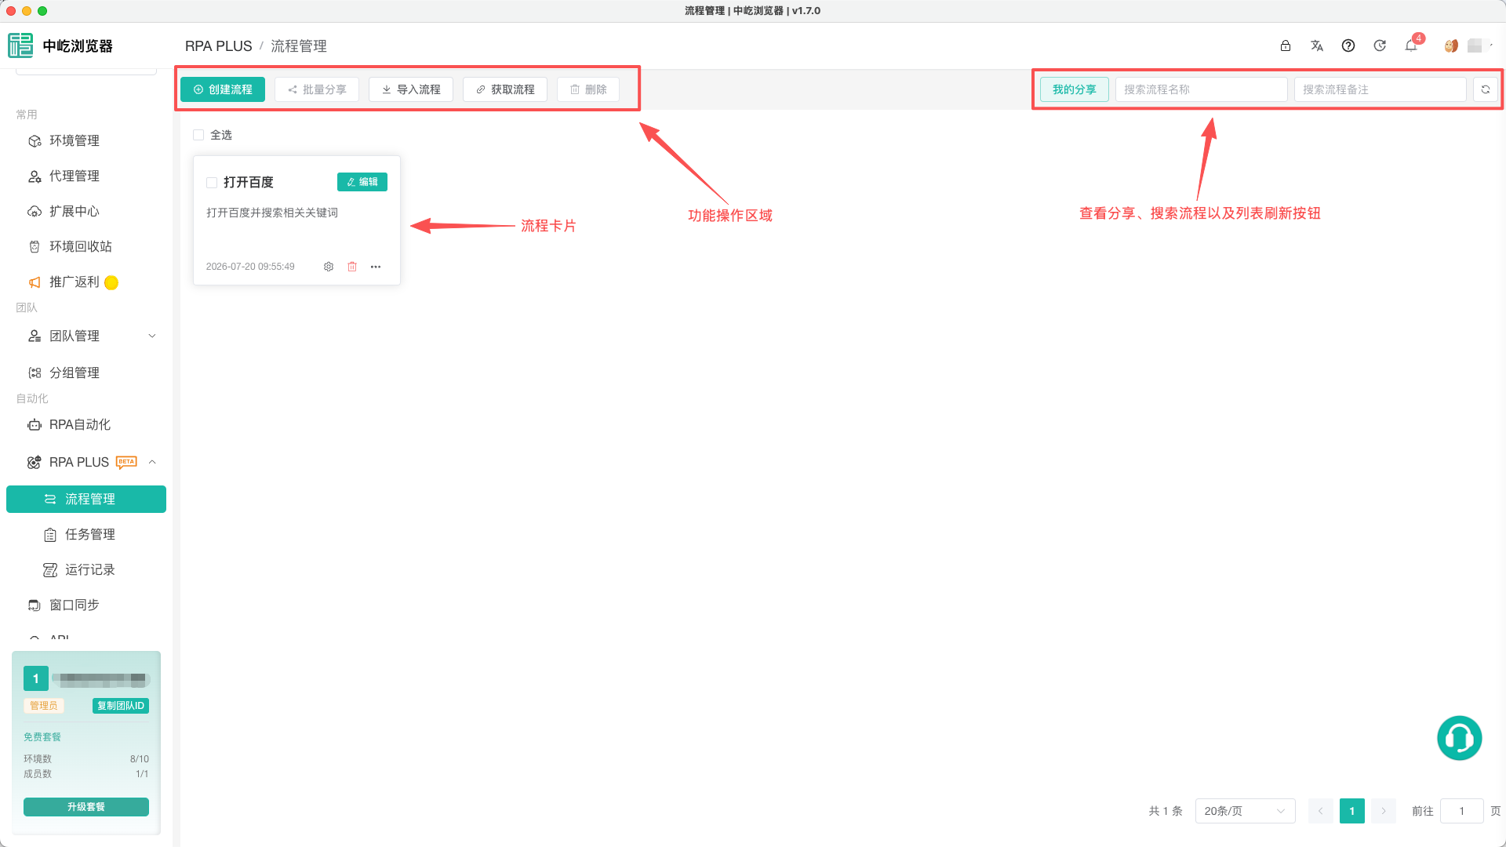Open the language translation icon
Viewport: 1506px width, 847px height.
pyautogui.click(x=1317, y=45)
